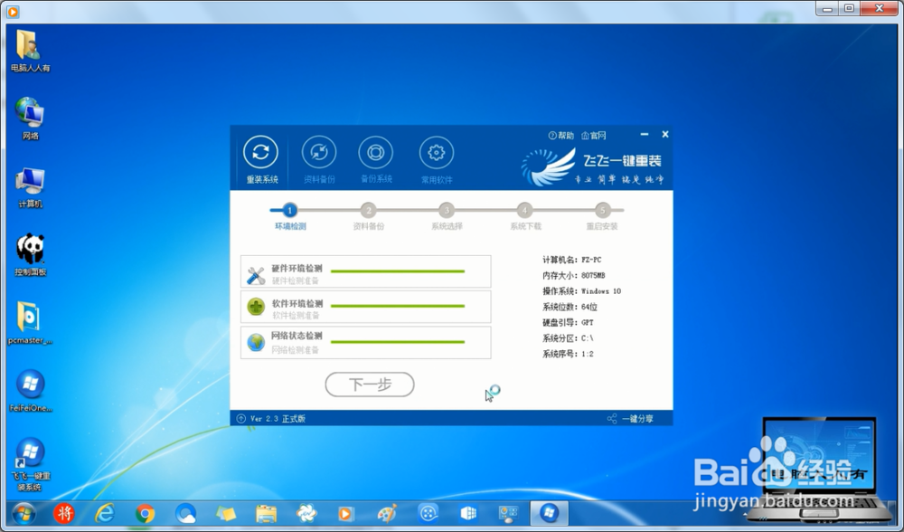Click the pinwheel taskbar icon

tap(306, 513)
